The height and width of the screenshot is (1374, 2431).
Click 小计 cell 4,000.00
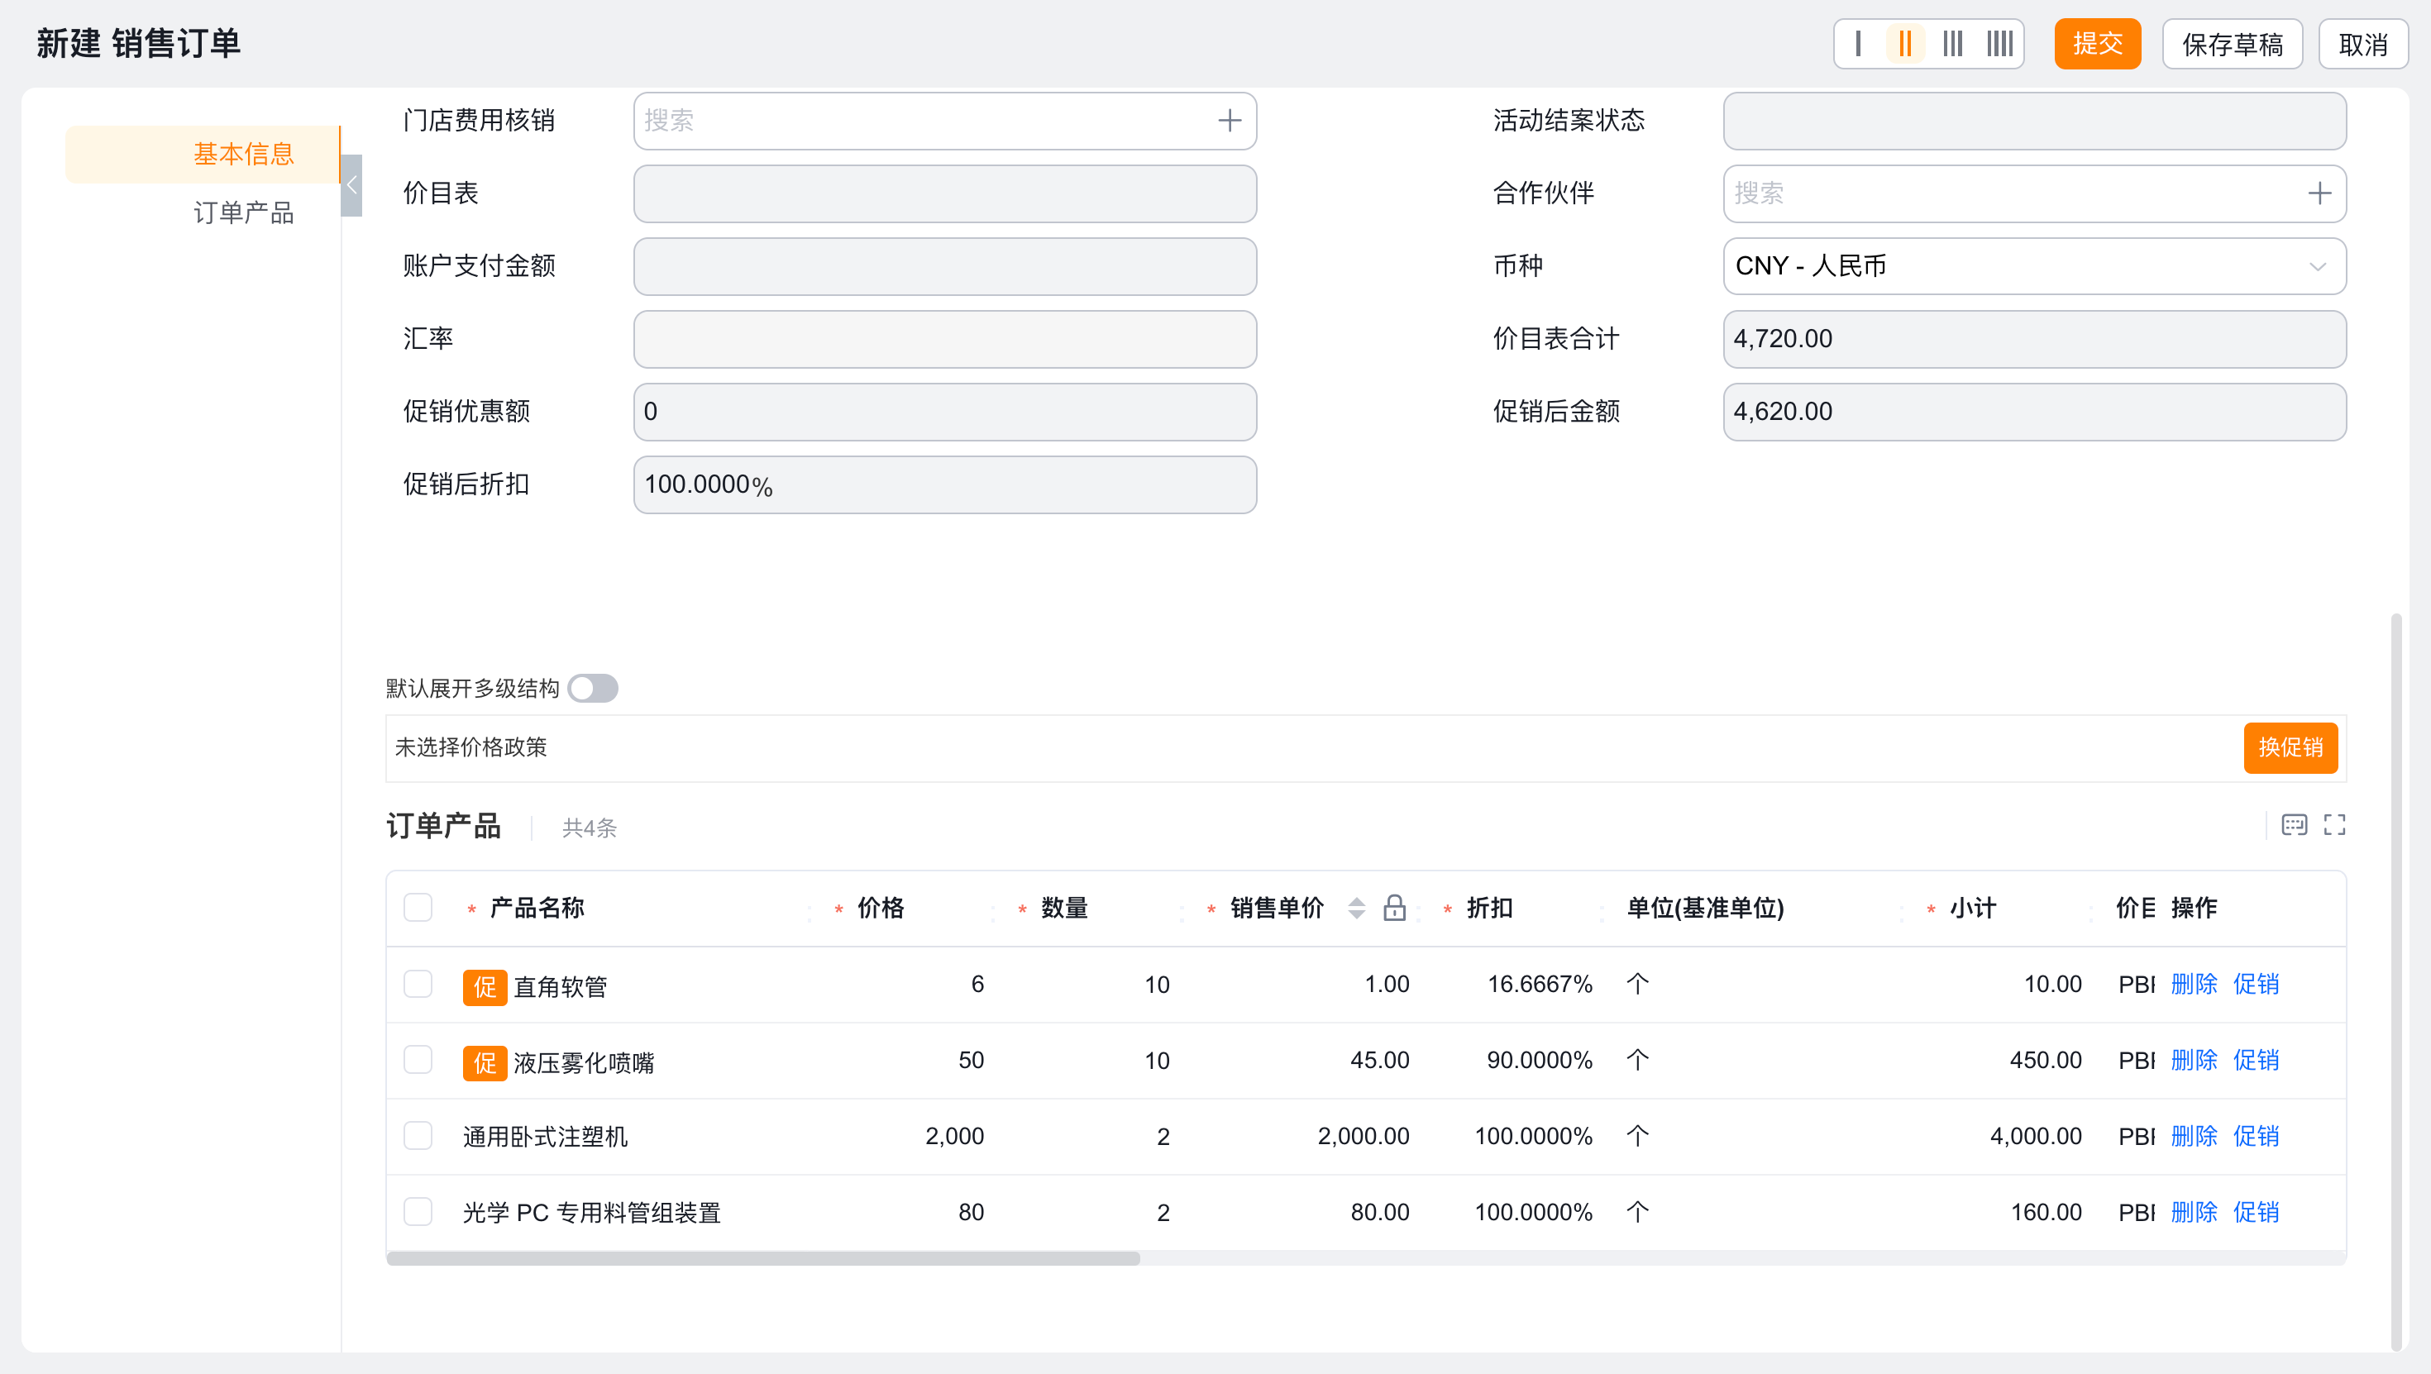point(2036,1136)
